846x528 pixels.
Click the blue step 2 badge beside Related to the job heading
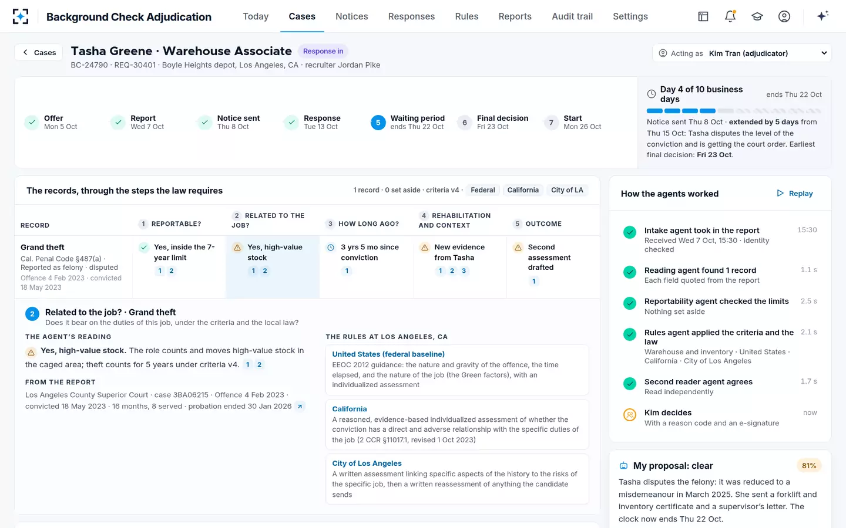(x=32, y=314)
